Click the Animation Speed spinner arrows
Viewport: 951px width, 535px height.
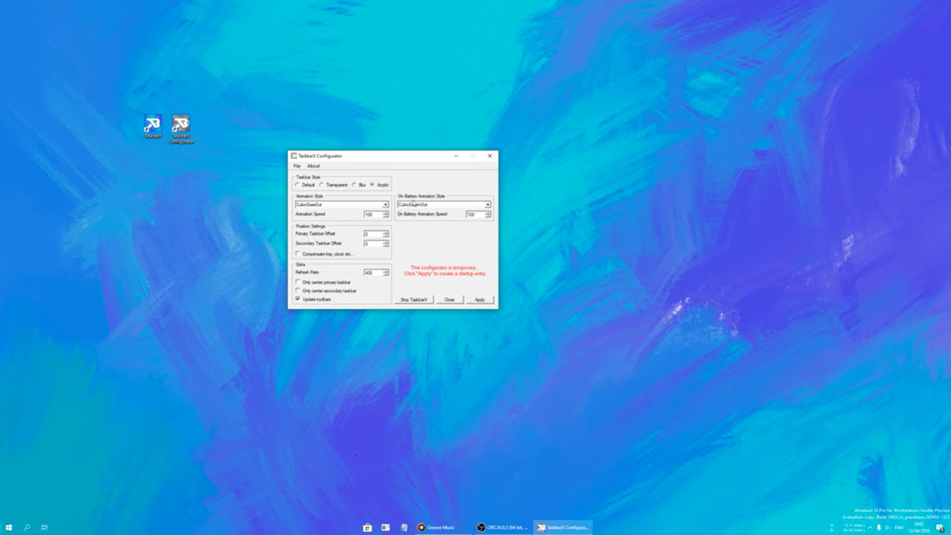click(386, 215)
